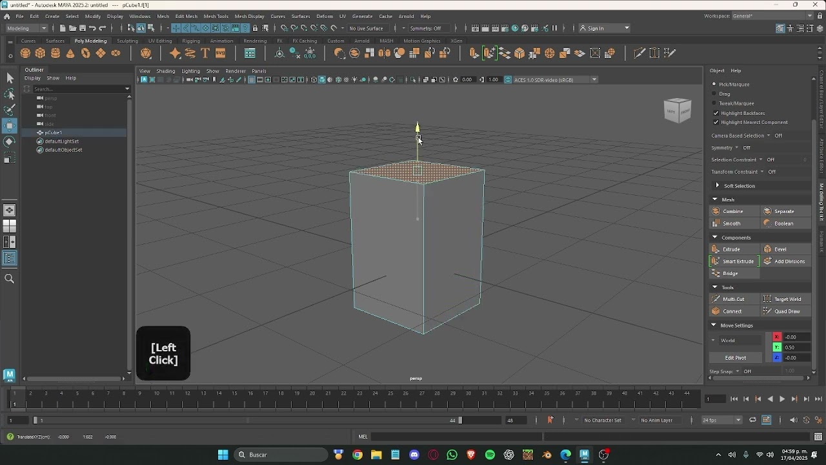
Task: Select the Move tool in the left toolbox
Action: 10,126
